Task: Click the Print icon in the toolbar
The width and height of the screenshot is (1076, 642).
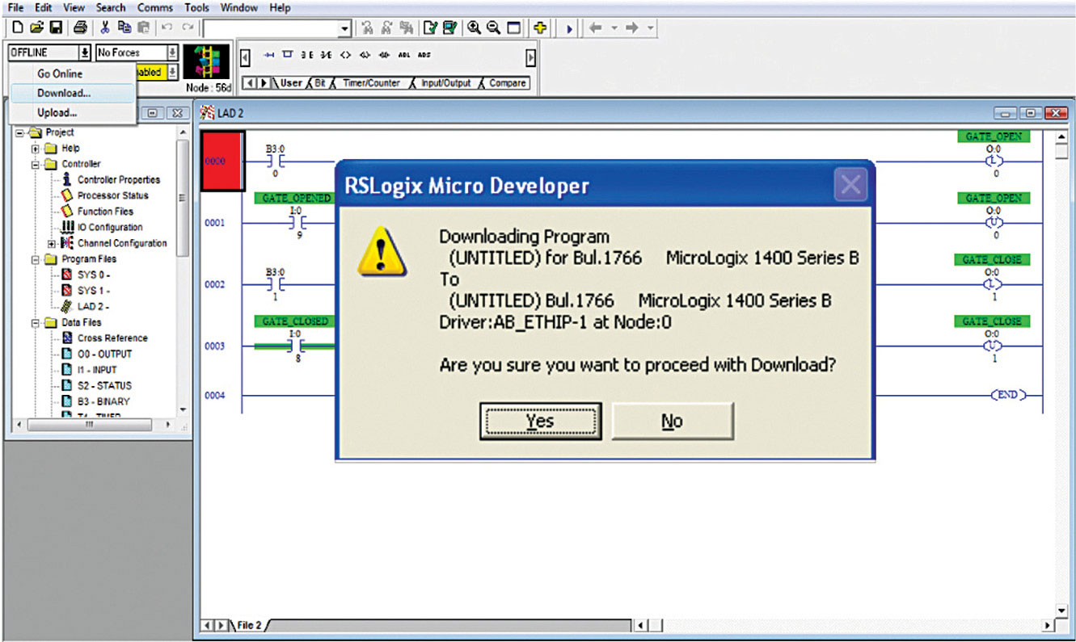Action: [x=80, y=28]
